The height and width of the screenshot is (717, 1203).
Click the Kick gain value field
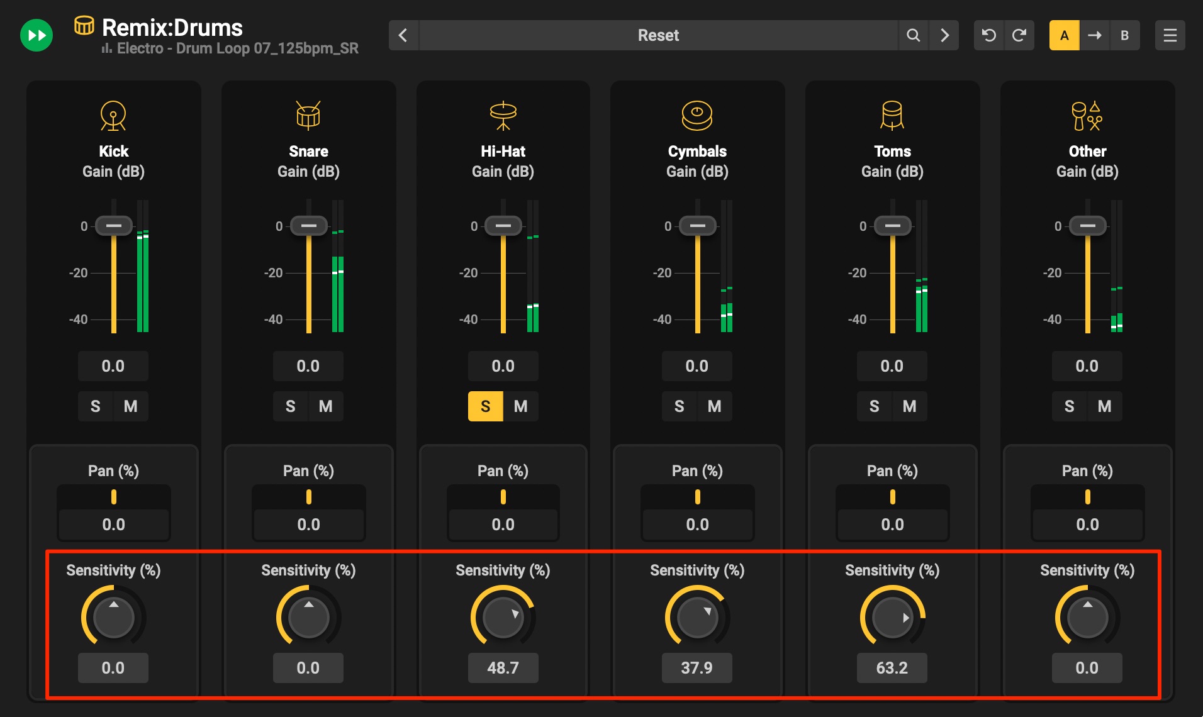[113, 366]
